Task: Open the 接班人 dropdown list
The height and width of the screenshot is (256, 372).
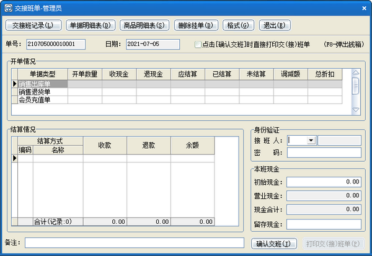Action: coord(311,141)
